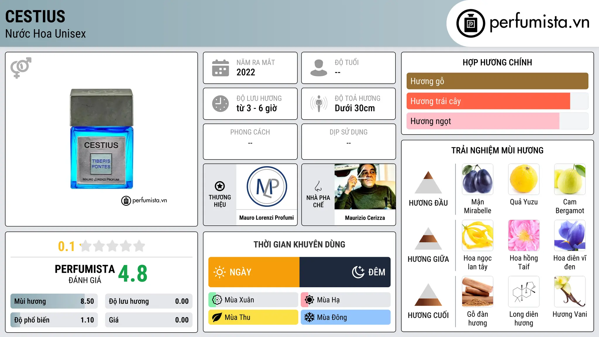The height and width of the screenshot is (337, 599).
Task: Click the Long diên hương molecule image
Action: (524, 292)
